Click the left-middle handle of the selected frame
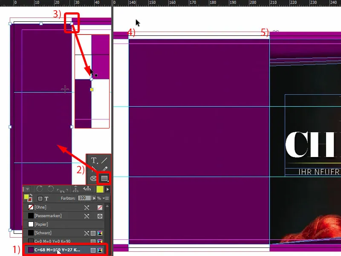The height and width of the screenshot is (256, 341). click(10, 127)
